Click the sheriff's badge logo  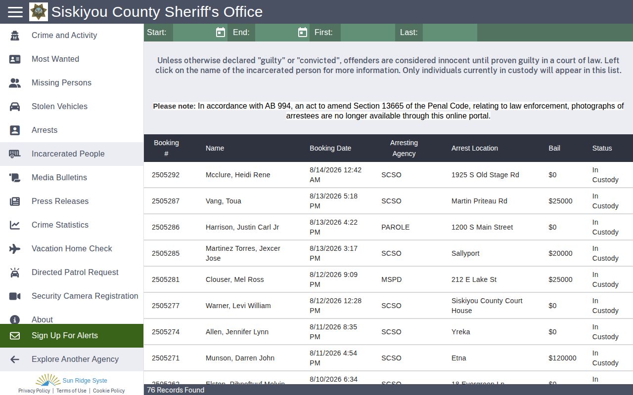tap(39, 12)
